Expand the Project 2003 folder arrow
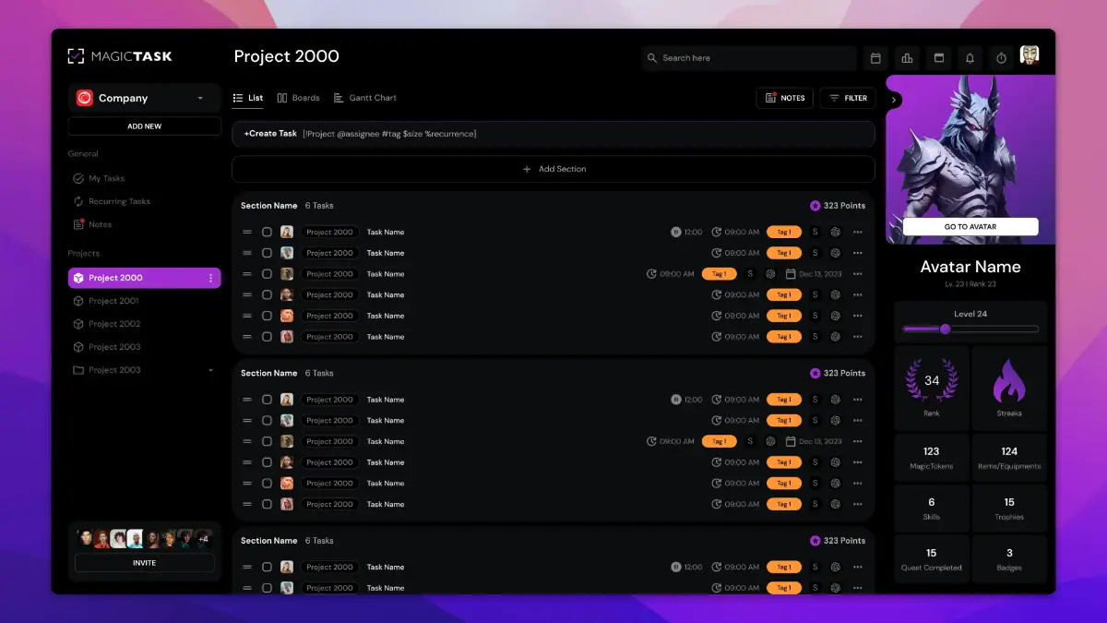 click(x=210, y=370)
